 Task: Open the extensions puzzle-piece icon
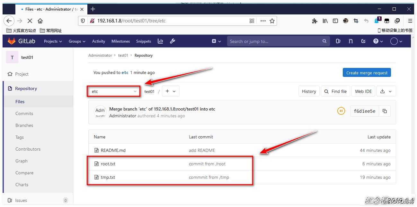click(315, 21)
